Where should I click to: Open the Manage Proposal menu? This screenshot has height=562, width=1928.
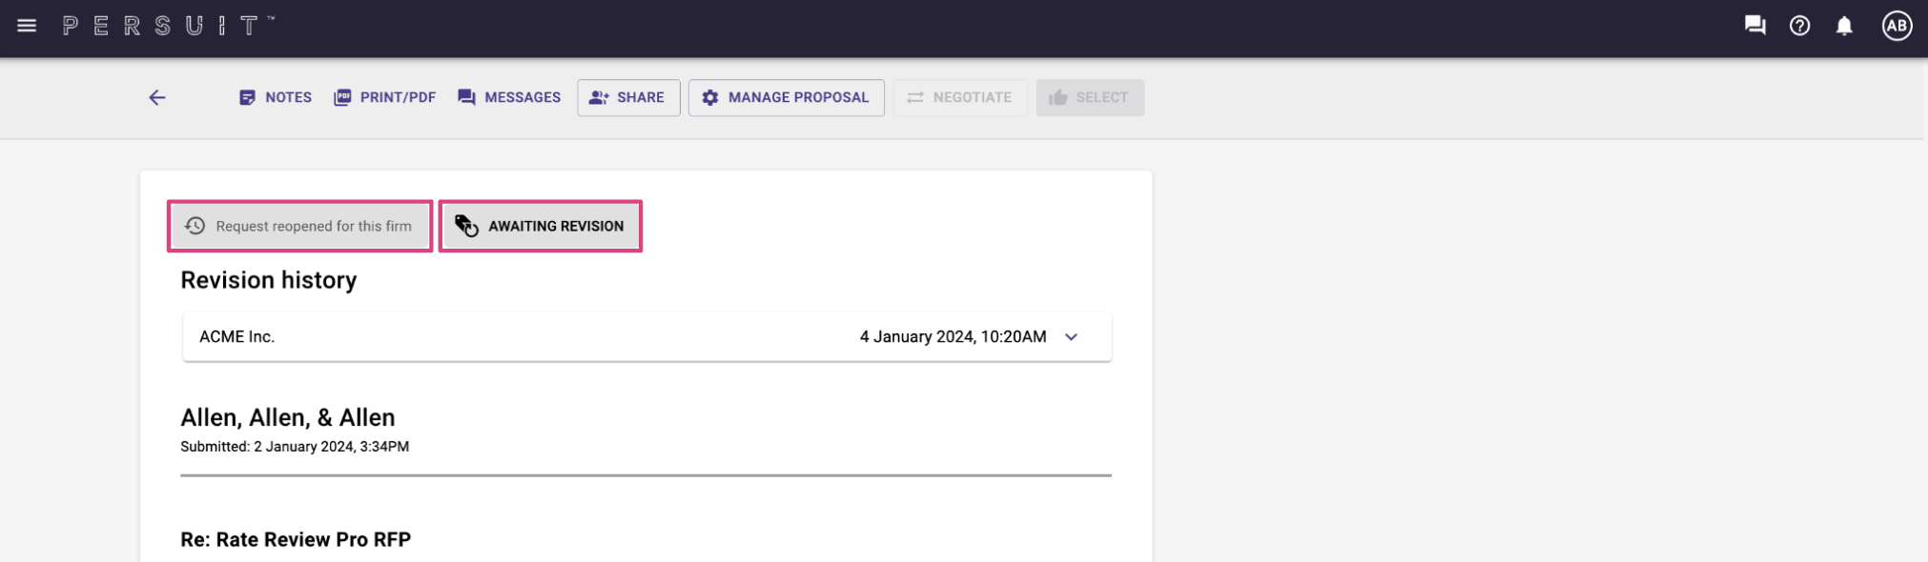786,97
